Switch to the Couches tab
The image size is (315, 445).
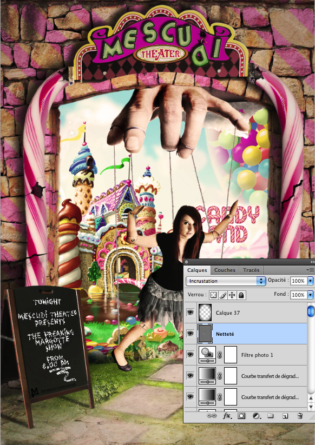click(225, 270)
